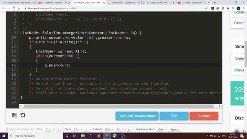This screenshot has width=247, height=139.
Task: Open a new browser tab with plus icon
Action: tap(215, 3)
